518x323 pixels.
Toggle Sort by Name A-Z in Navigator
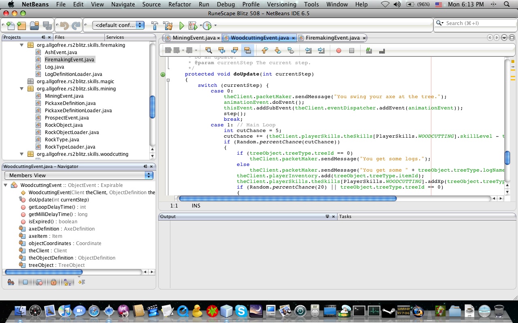[x=68, y=282]
